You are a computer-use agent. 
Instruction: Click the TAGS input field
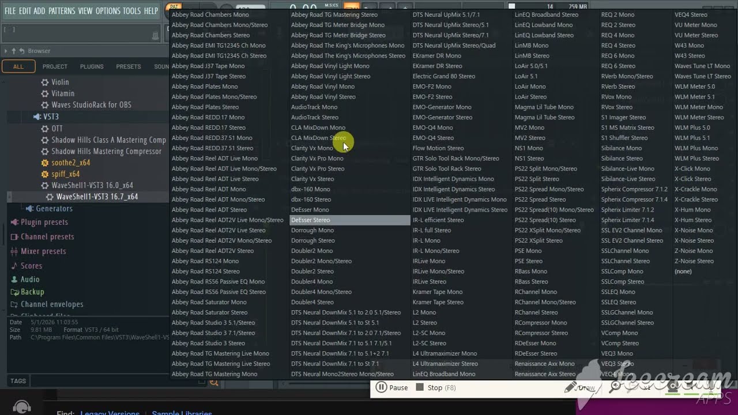click(x=115, y=381)
